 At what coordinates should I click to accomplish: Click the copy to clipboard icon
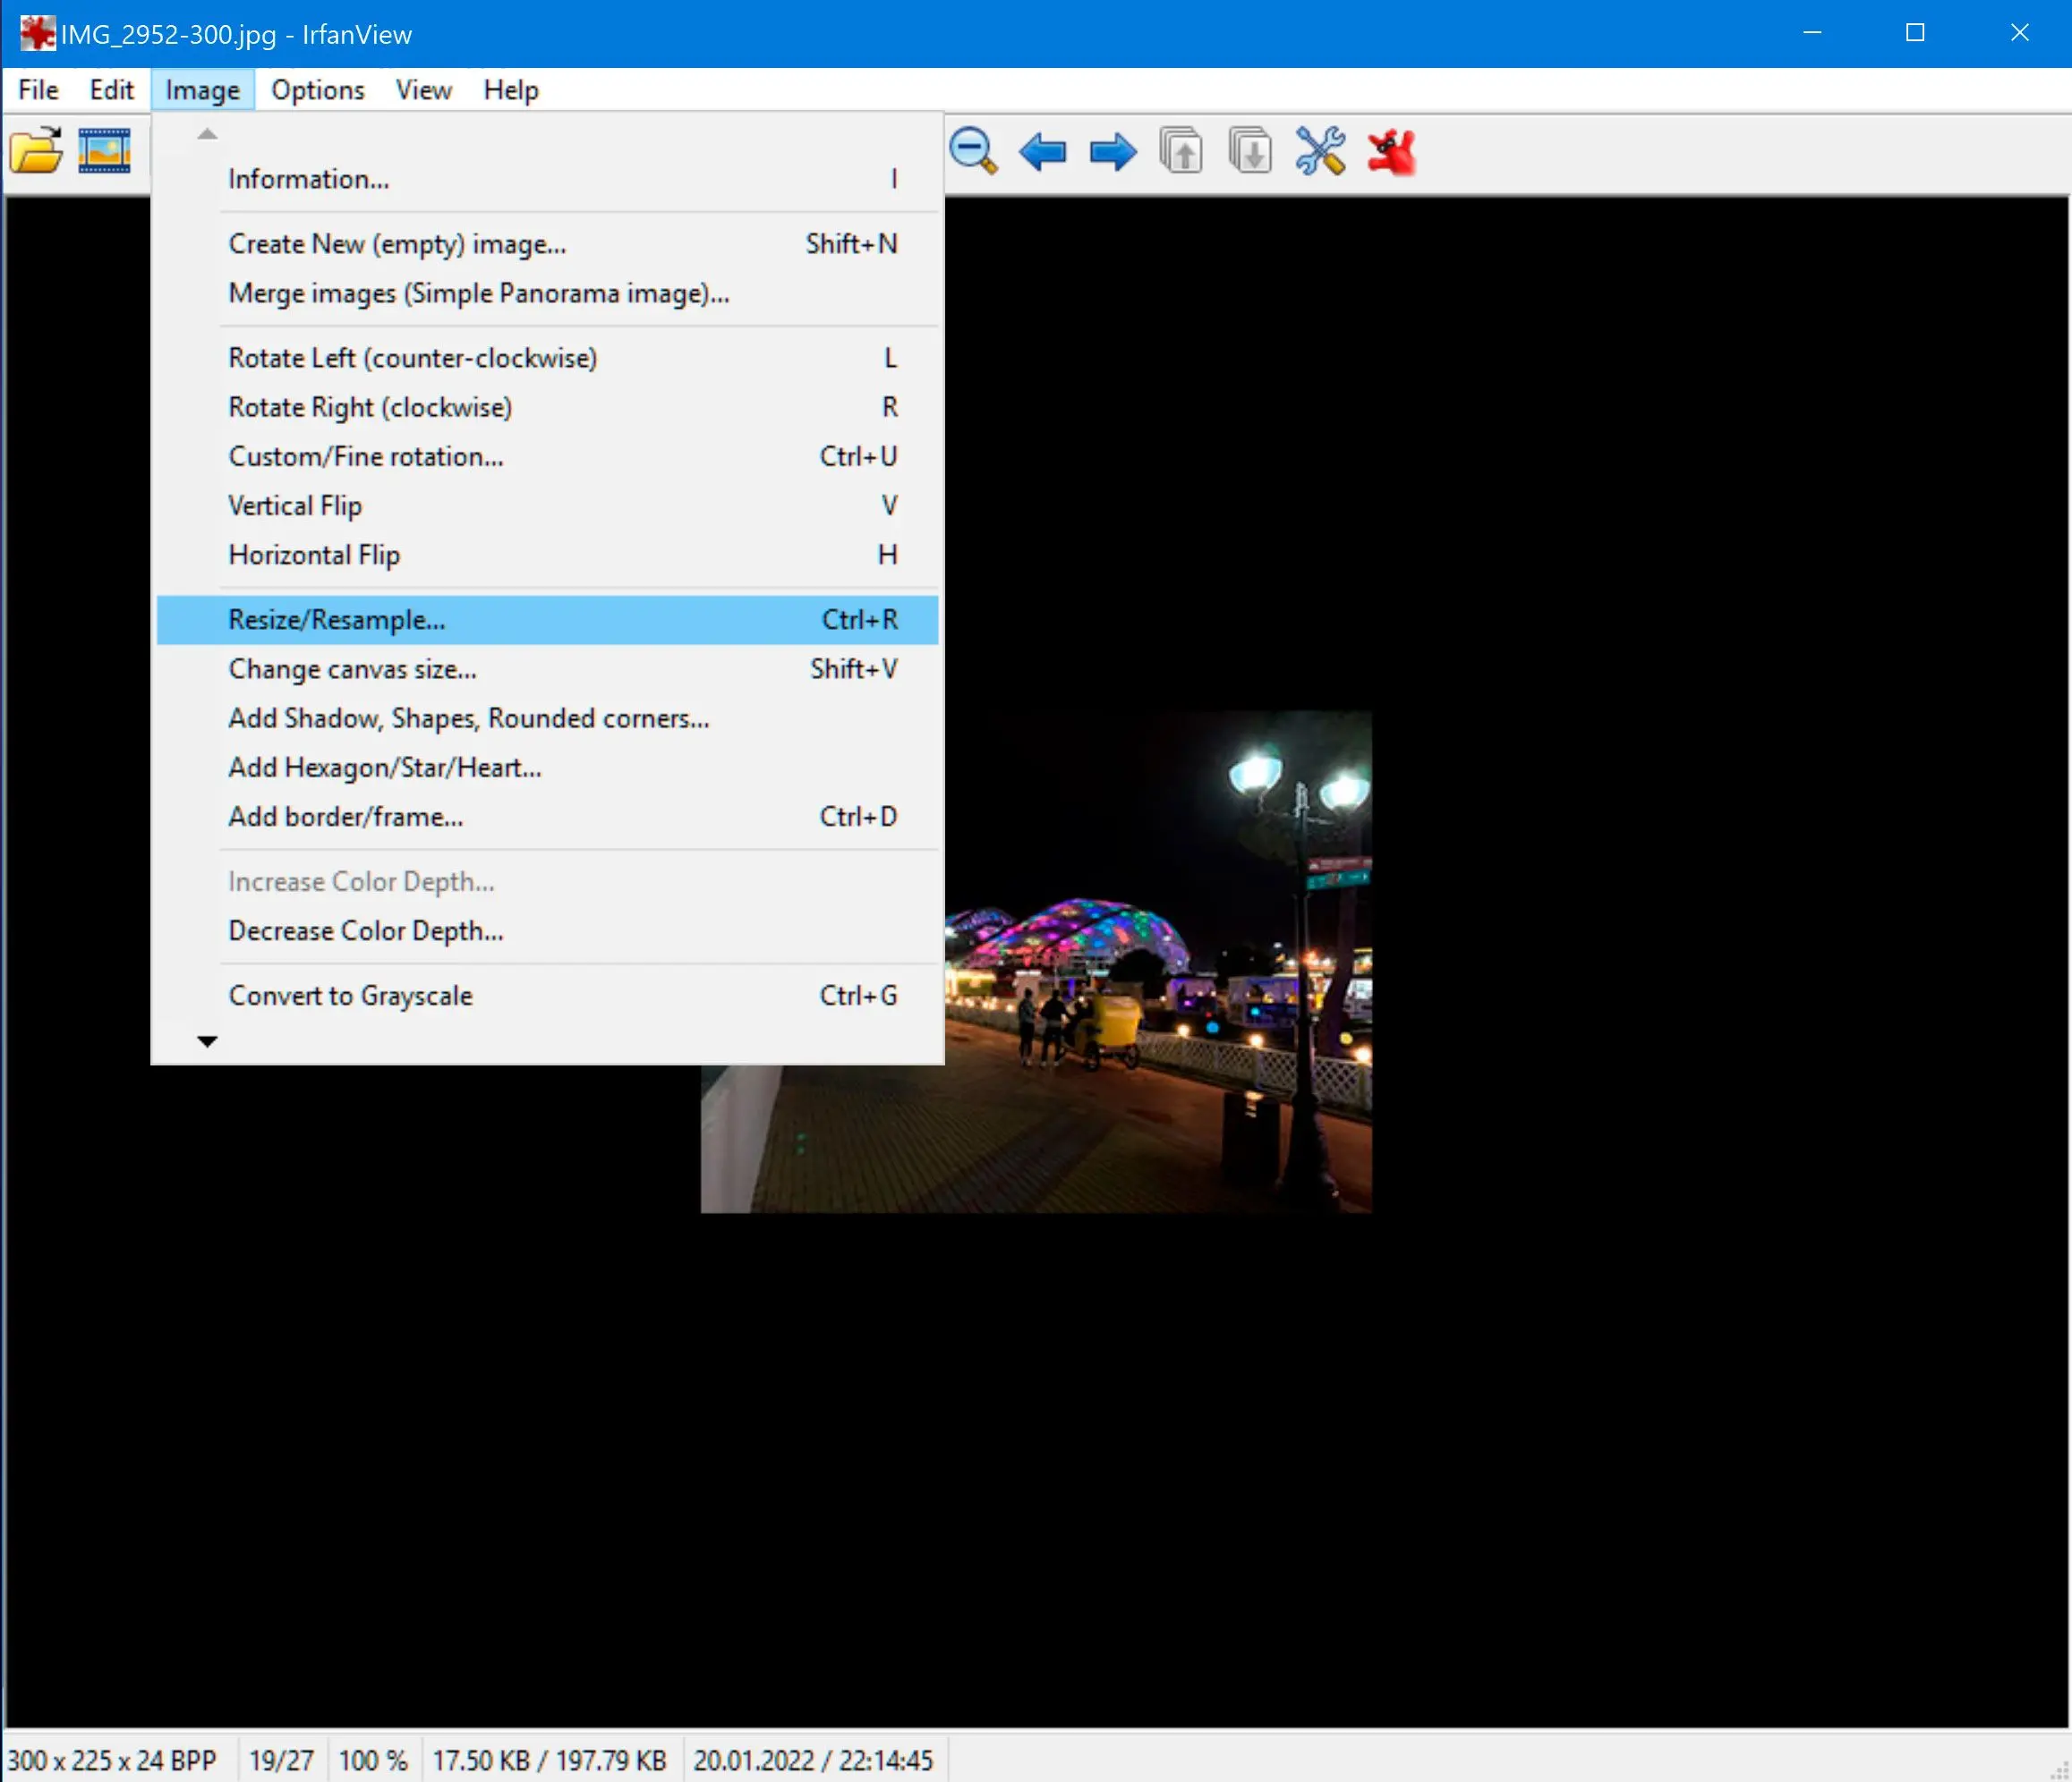pos(1182,153)
